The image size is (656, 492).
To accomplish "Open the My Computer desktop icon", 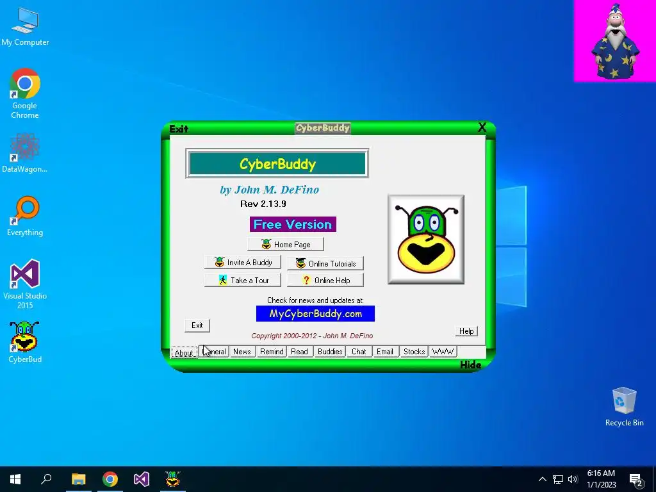I will pyautogui.click(x=25, y=26).
